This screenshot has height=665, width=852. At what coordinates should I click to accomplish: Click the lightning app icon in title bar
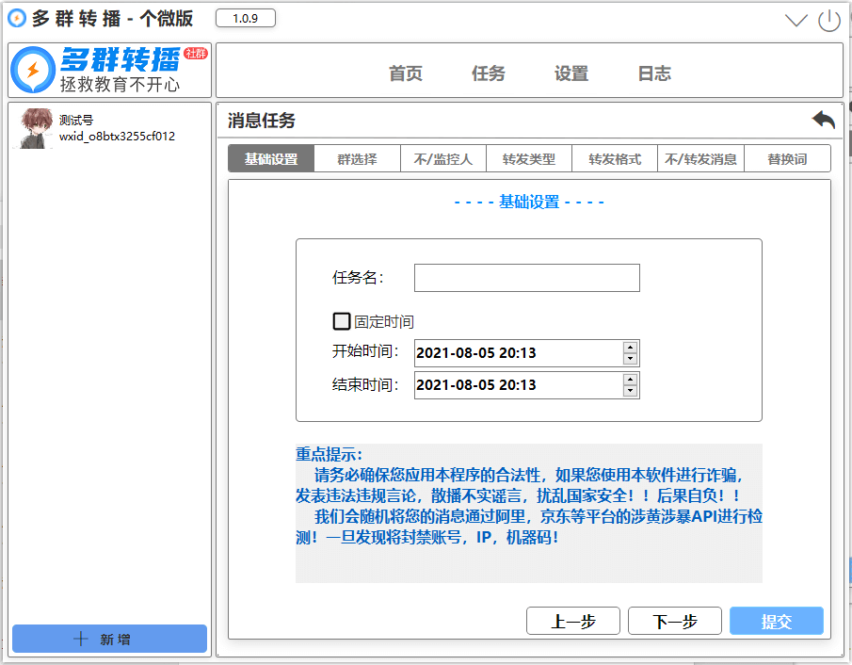click(x=17, y=19)
